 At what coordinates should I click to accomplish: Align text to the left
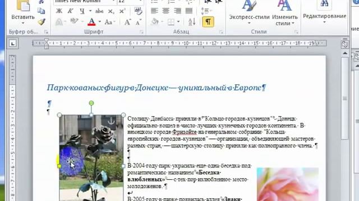coord(155,11)
